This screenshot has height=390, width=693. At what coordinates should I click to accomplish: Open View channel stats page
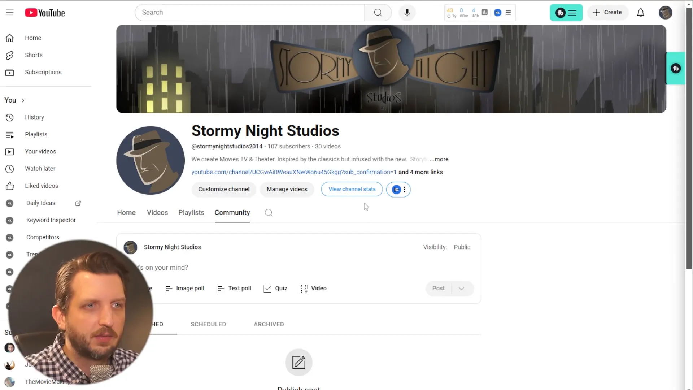click(x=352, y=189)
